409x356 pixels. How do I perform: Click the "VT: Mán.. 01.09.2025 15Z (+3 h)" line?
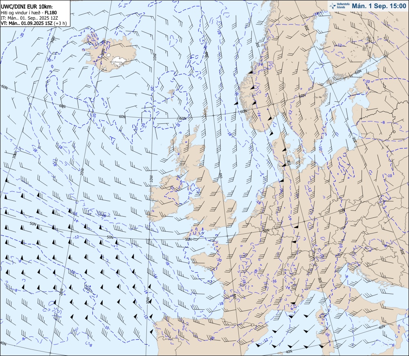click(34, 23)
